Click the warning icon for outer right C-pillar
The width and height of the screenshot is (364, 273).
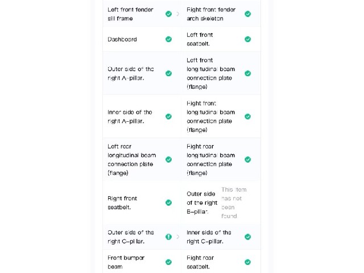click(168, 237)
